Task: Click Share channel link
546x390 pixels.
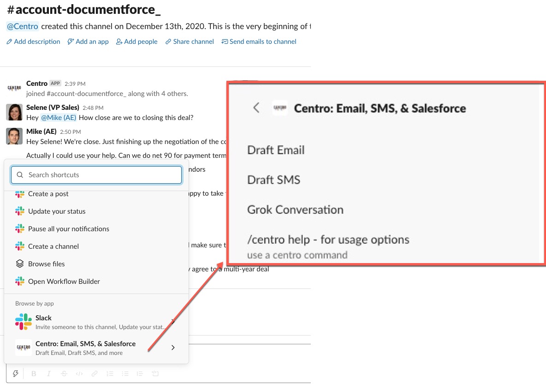Action: pos(190,42)
